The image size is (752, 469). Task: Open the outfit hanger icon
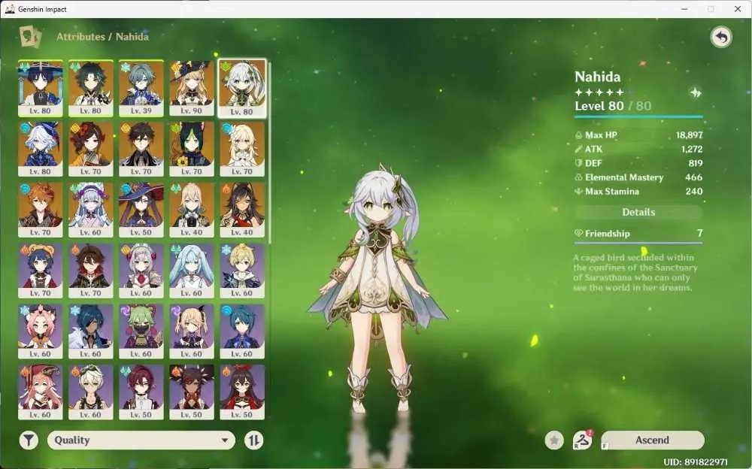tap(582, 440)
